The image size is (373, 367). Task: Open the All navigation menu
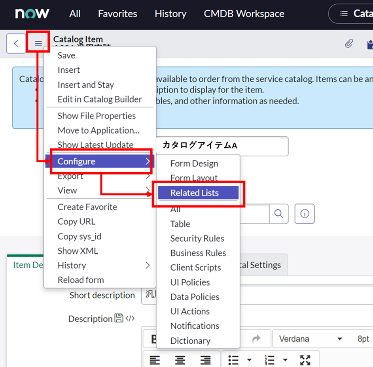(75, 13)
